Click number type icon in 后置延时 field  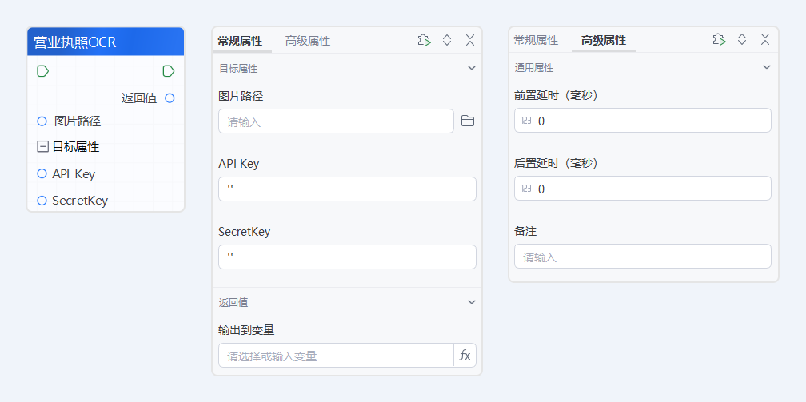[526, 189]
